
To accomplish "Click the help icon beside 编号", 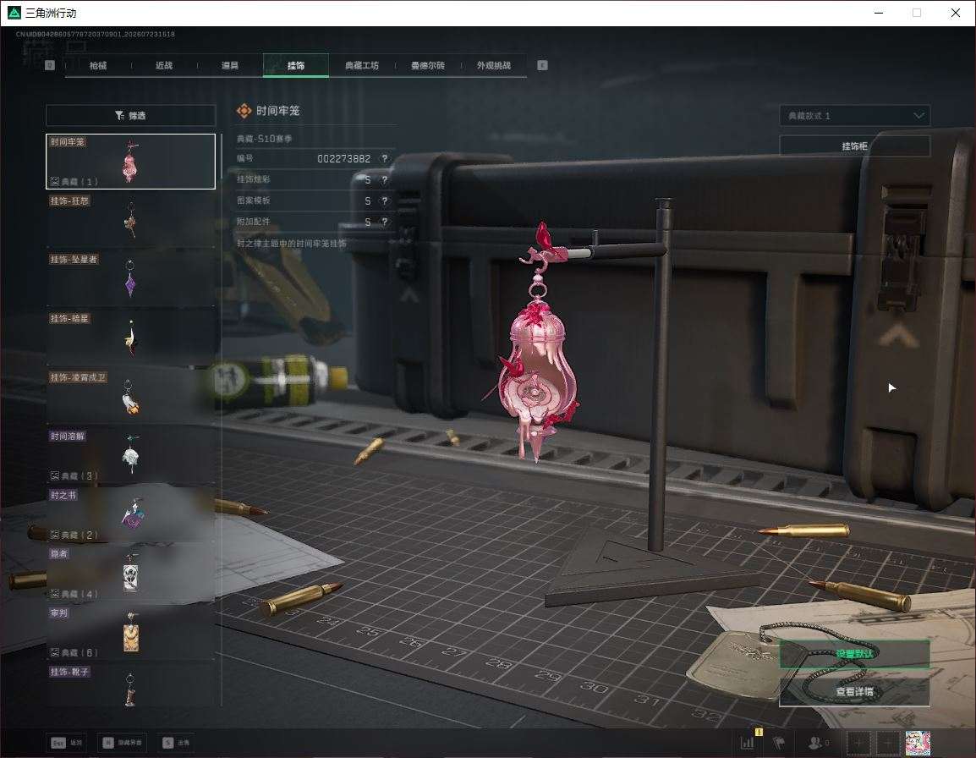I will 385,159.
